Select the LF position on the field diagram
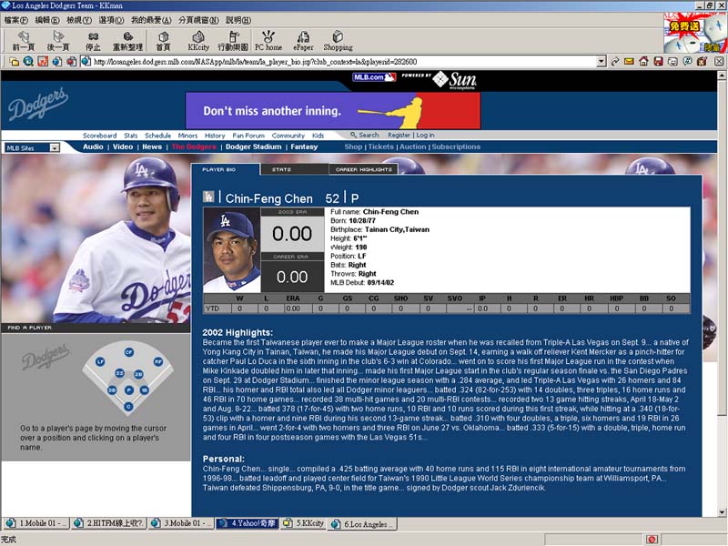The height and width of the screenshot is (546, 728). pyautogui.click(x=100, y=361)
